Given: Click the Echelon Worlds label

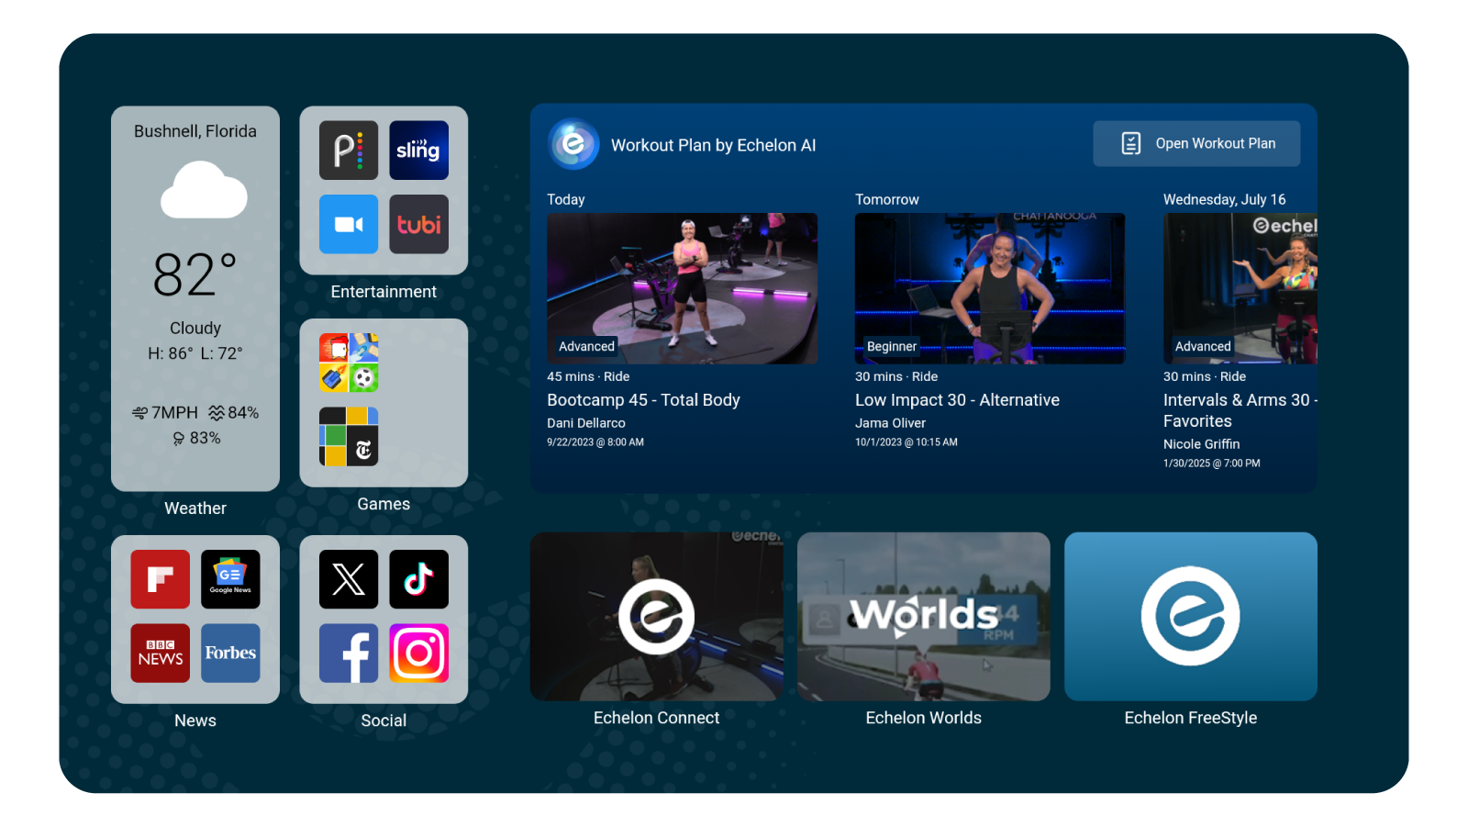Looking at the screenshot, I should [924, 718].
